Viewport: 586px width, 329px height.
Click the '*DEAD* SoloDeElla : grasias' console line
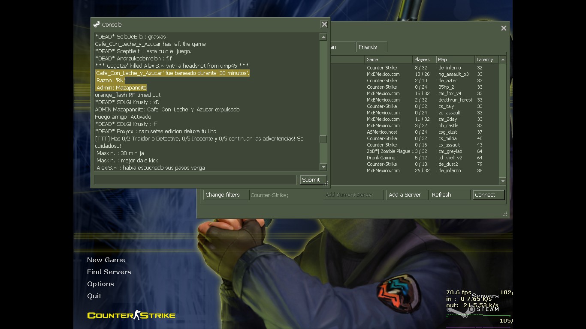pyautogui.click(x=130, y=37)
